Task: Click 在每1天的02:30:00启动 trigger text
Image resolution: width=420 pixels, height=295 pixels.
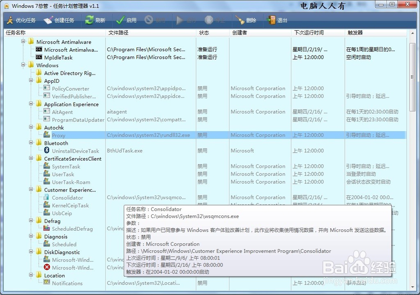Action: click(372, 112)
